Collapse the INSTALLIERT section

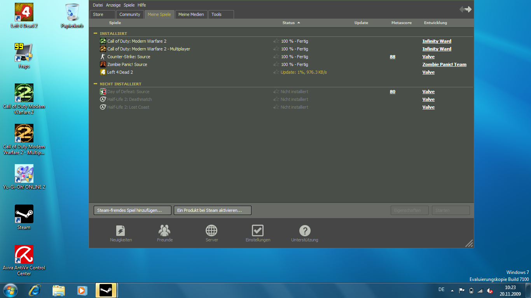tap(96, 33)
